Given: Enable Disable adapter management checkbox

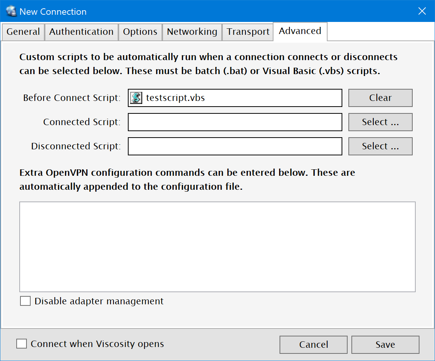Looking at the screenshot, I should (x=25, y=301).
